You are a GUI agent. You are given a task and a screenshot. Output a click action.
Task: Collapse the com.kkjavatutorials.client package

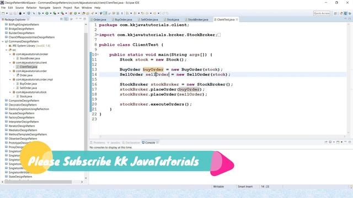(x=10, y=63)
